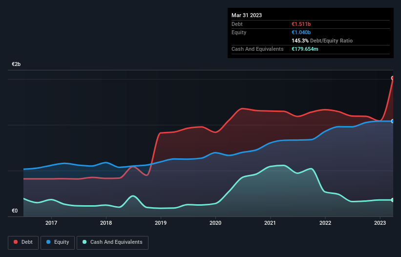Click the 2018 x-axis label
This screenshot has height=257, width=401.
(106, 223)
